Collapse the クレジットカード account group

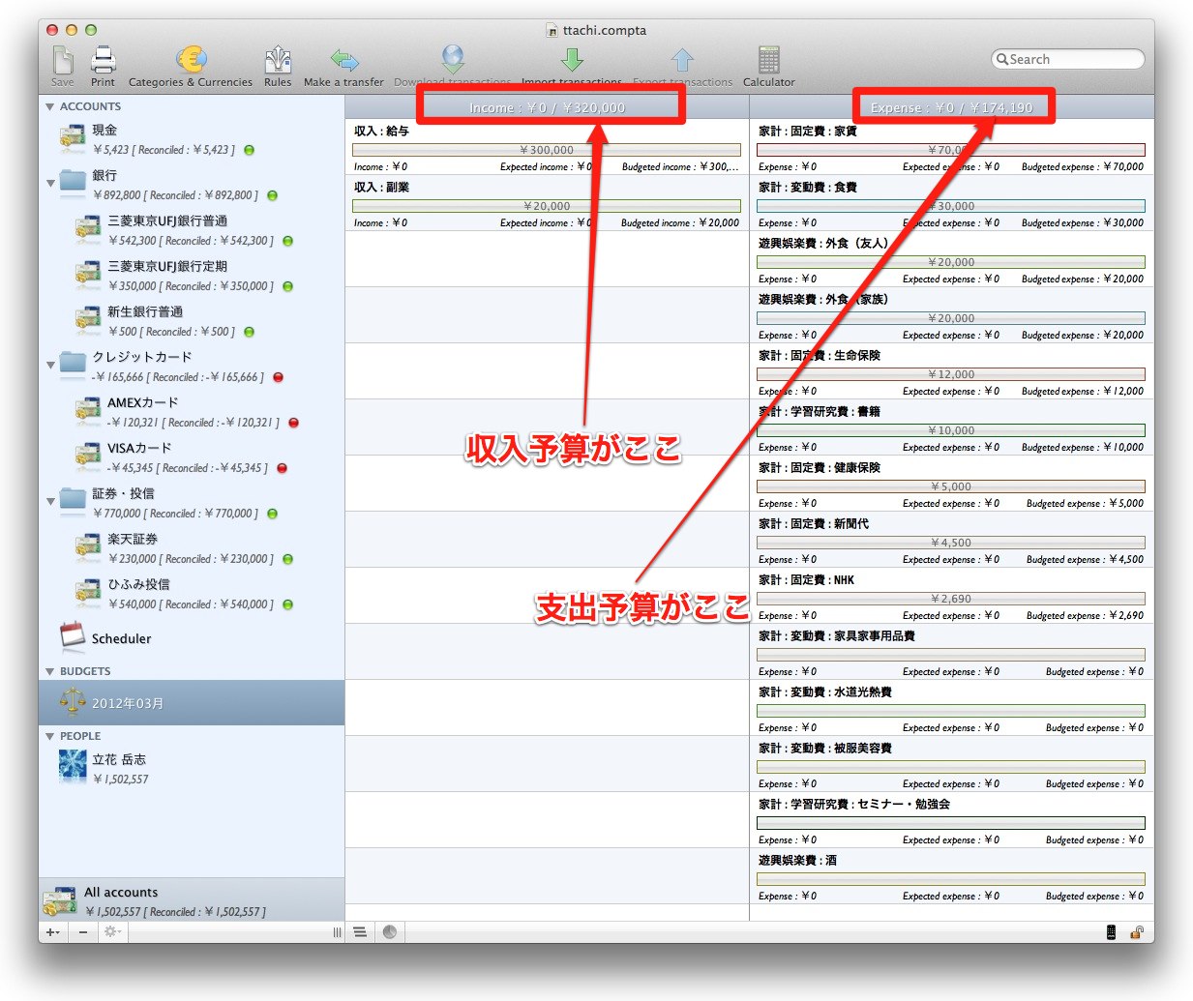coord(50,365)
